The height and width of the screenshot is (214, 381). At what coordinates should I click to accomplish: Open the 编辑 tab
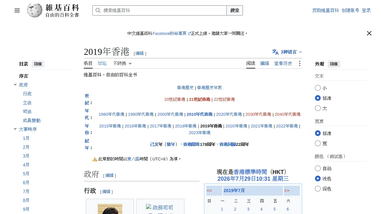point(265,63)
